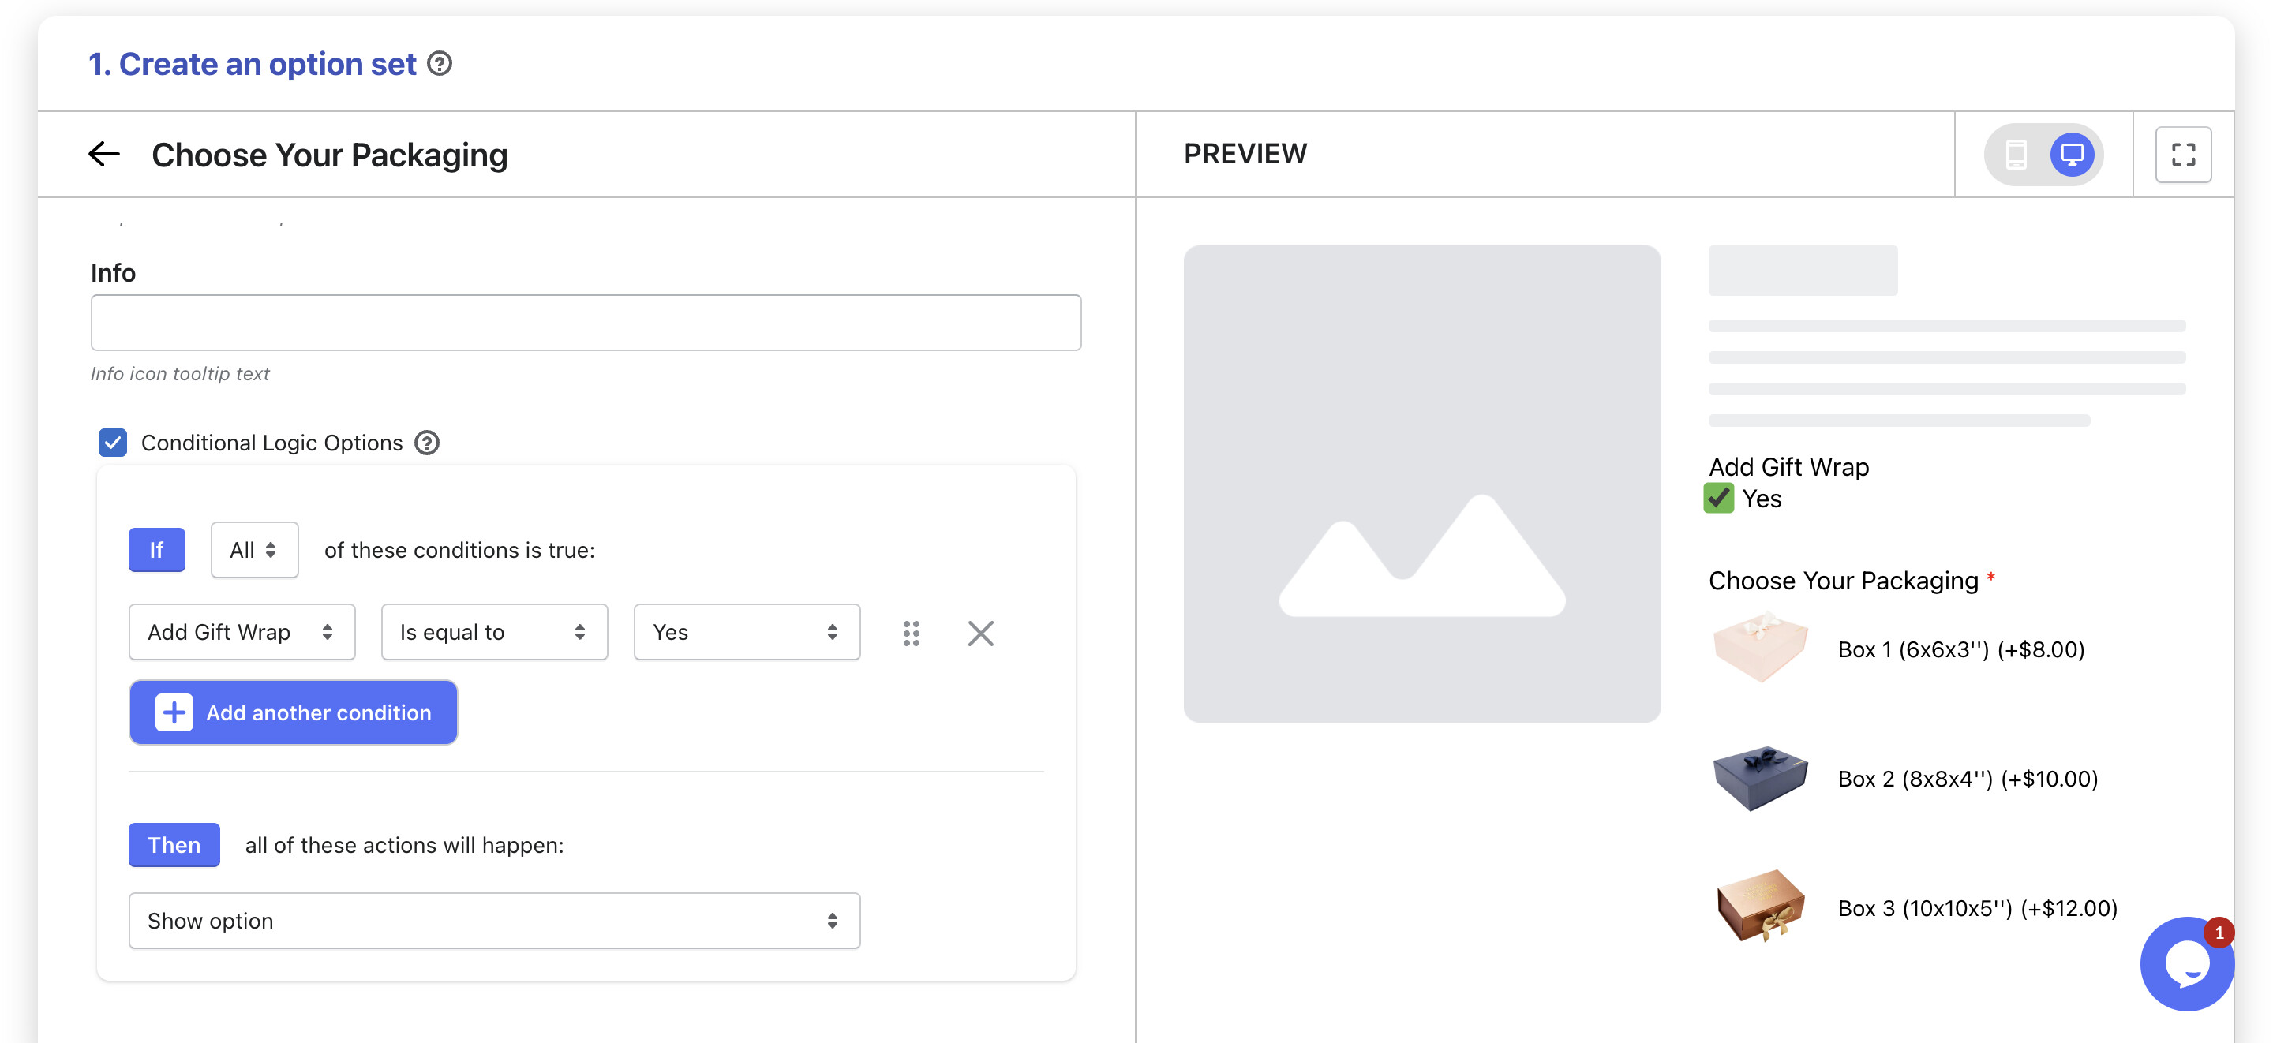
Task: Open the Show option action dropdown
Action: [x=494, y=921]
